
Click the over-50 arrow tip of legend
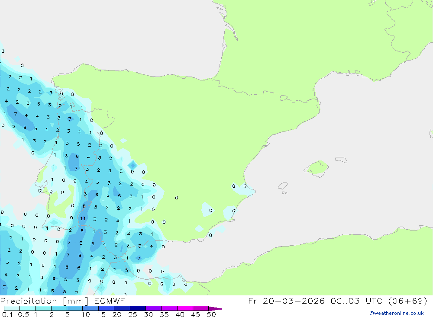coord(216,309)
